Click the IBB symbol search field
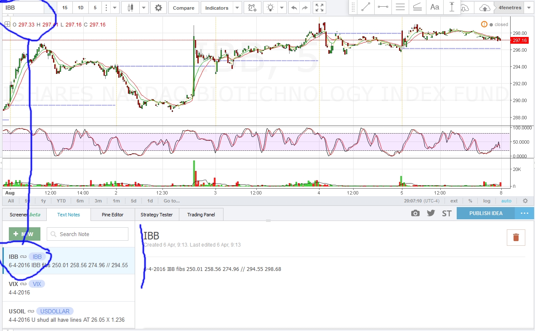 pos(23,8)
